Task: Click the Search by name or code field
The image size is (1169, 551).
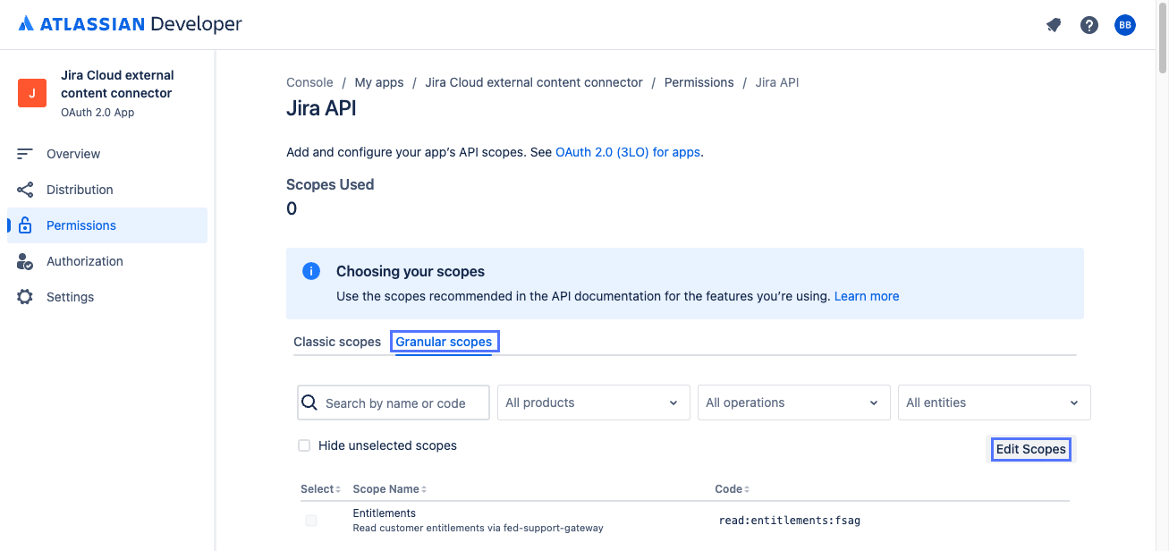Action: pos(394,403)
